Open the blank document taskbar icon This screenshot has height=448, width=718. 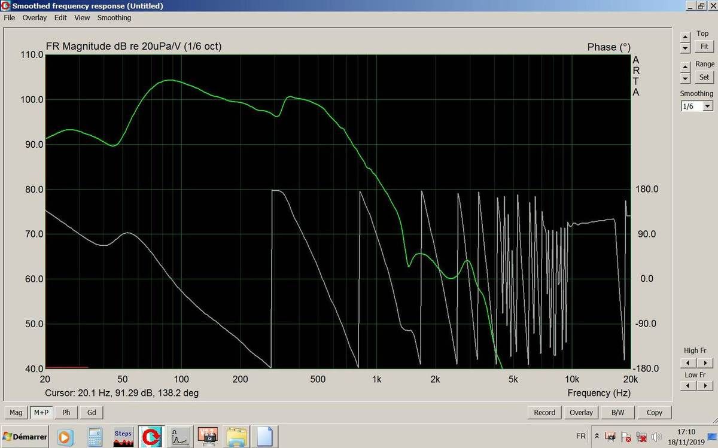265,437
